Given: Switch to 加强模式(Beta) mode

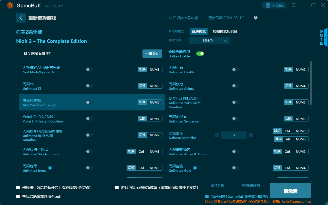Looking at the screenshot, I should (225, 31).
